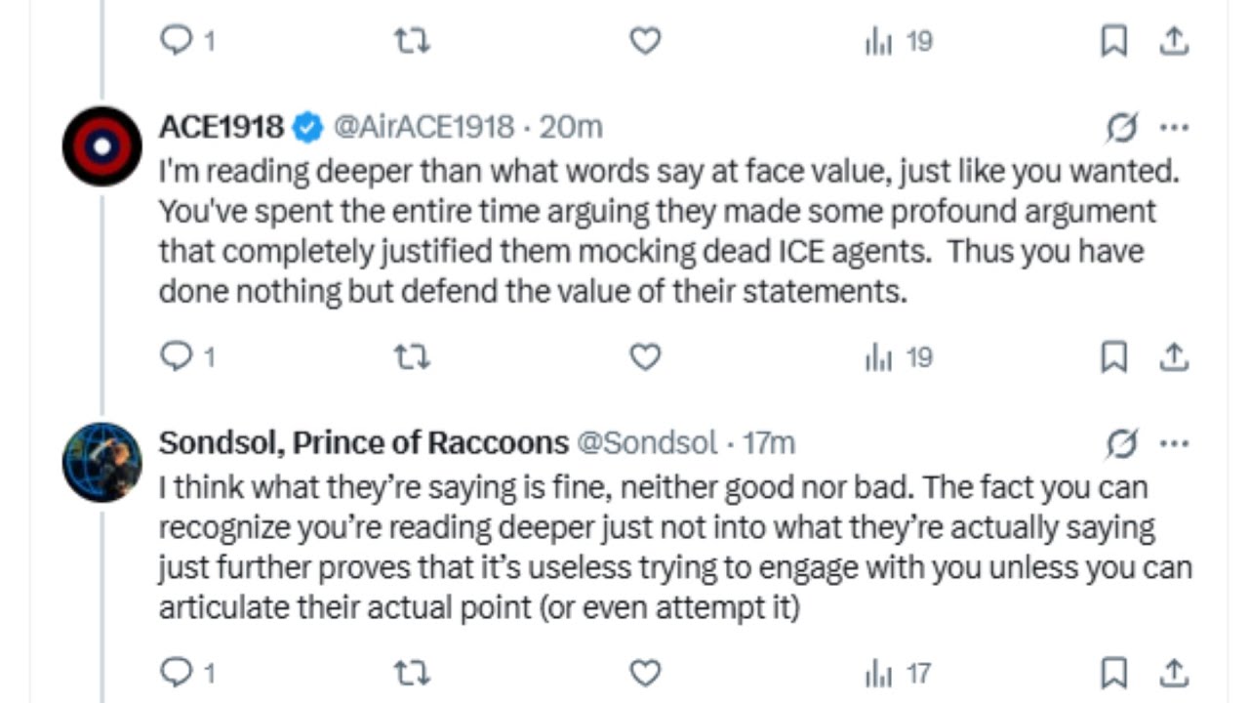The height and width of the screenshot is (703, 1249).
Task: Open ACE1918's profile picture
Action: click(101, 146)
